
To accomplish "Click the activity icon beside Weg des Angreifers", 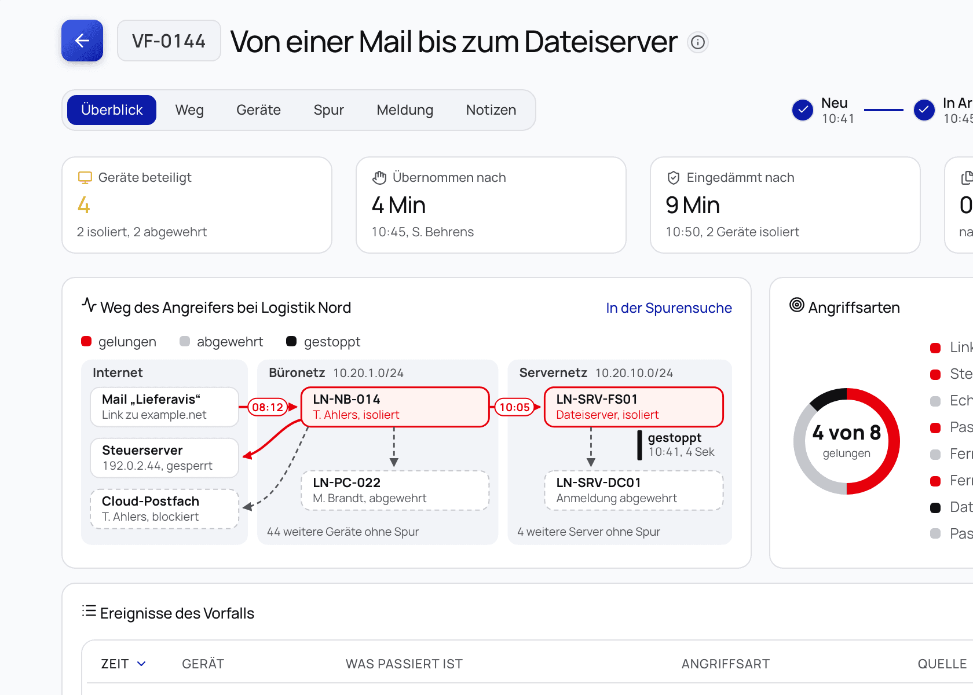I will pyautogui.click(x=89, y=305).
